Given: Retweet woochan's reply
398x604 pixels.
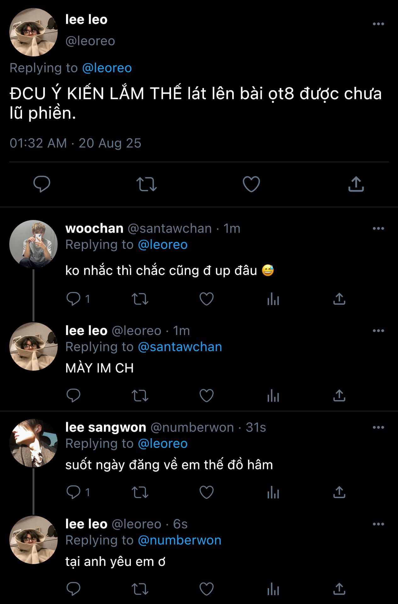Looking at the screenshot, I should pos(140,299).
